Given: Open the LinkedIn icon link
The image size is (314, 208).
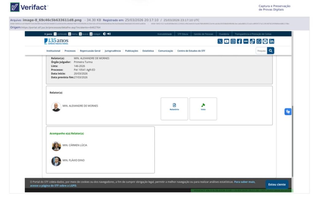Looking at the screenshot, I should [272, 41].
